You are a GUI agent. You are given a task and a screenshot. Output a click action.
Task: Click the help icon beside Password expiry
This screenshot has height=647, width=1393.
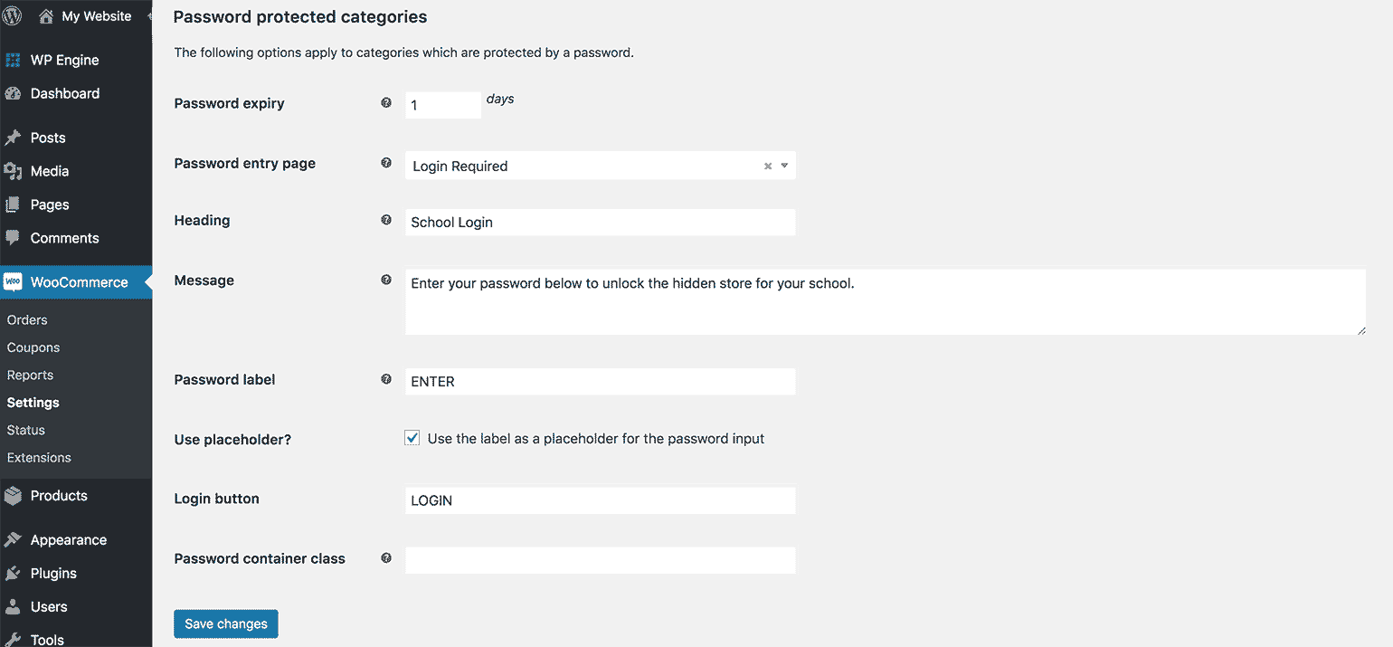[x=386, y=102]
